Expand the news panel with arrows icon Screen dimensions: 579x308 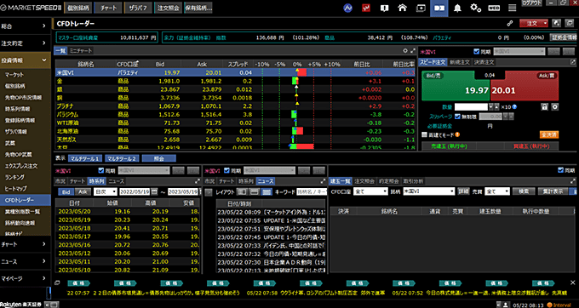[323, 181]
